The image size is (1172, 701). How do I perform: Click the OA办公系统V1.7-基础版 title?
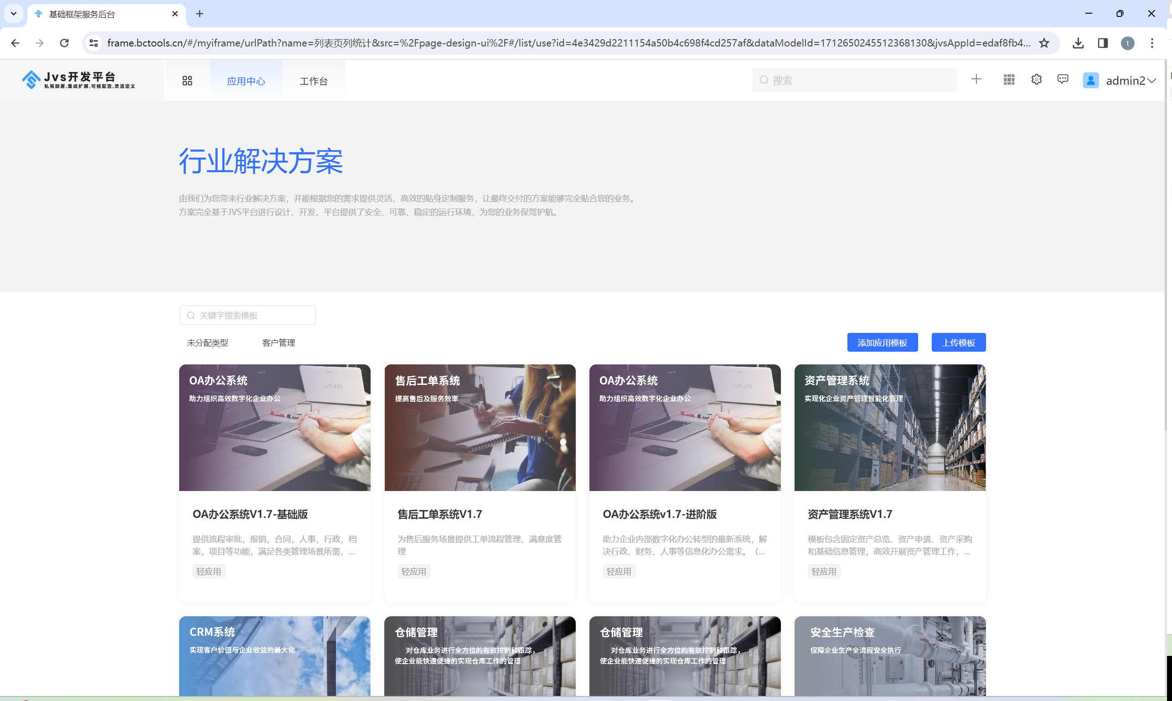250,514
